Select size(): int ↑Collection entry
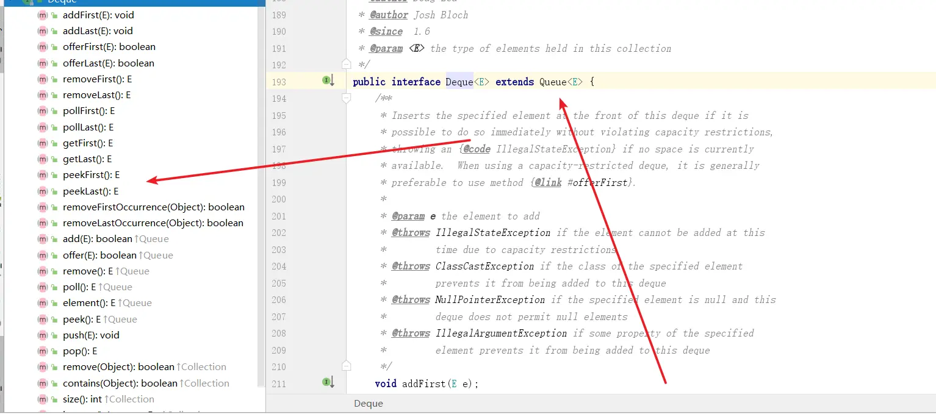The height and width of the screenshot is (414, 936). point(109,399)
